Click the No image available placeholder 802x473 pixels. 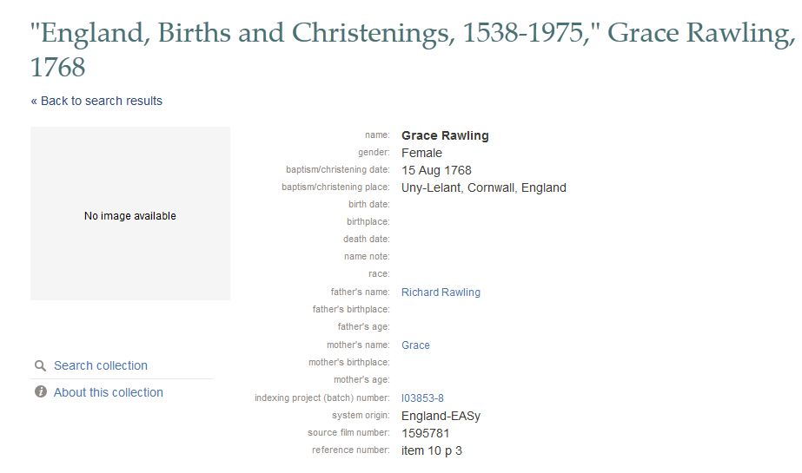130,214
